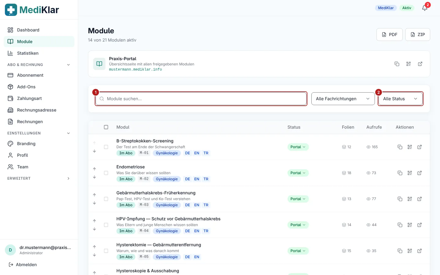Sort by the Aufrufe column header
The image size is (440, 275).
[x=374, y=127]
